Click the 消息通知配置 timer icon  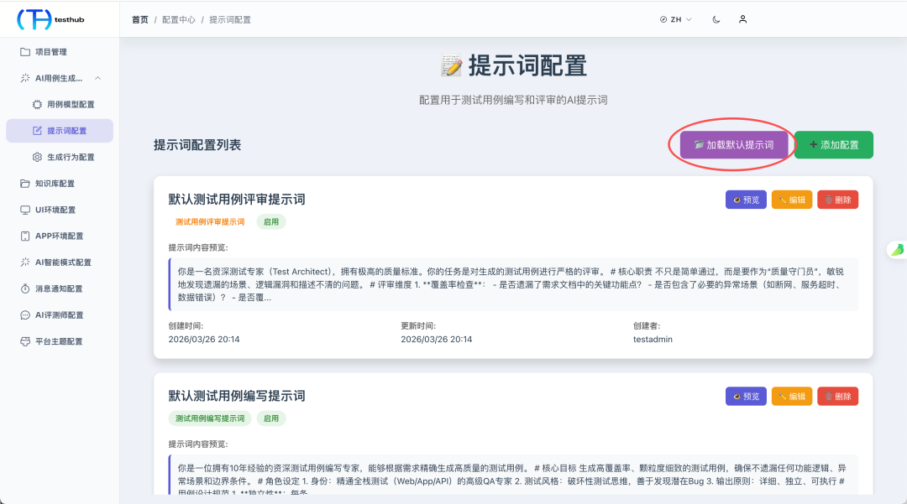coord(25,288)
